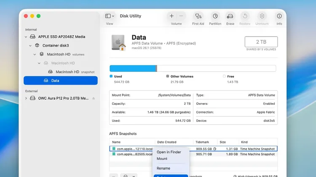Open the Partition tool
The image size is (316, 177).
pos(215,16)
